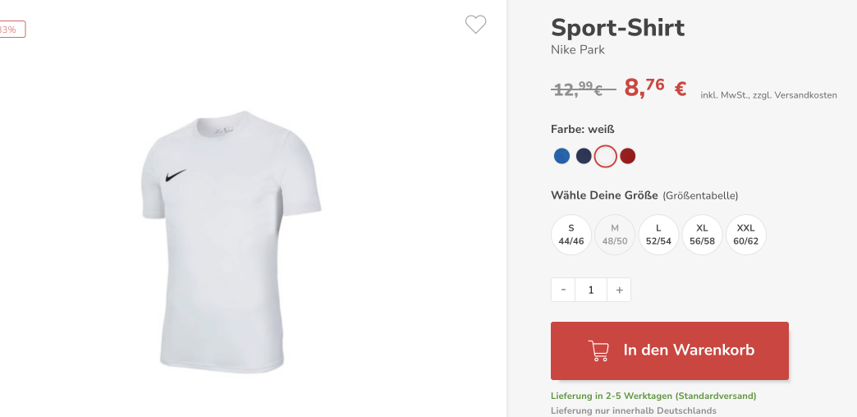Pick size L 52/54

pyautogui.click(x=658, y=235)
